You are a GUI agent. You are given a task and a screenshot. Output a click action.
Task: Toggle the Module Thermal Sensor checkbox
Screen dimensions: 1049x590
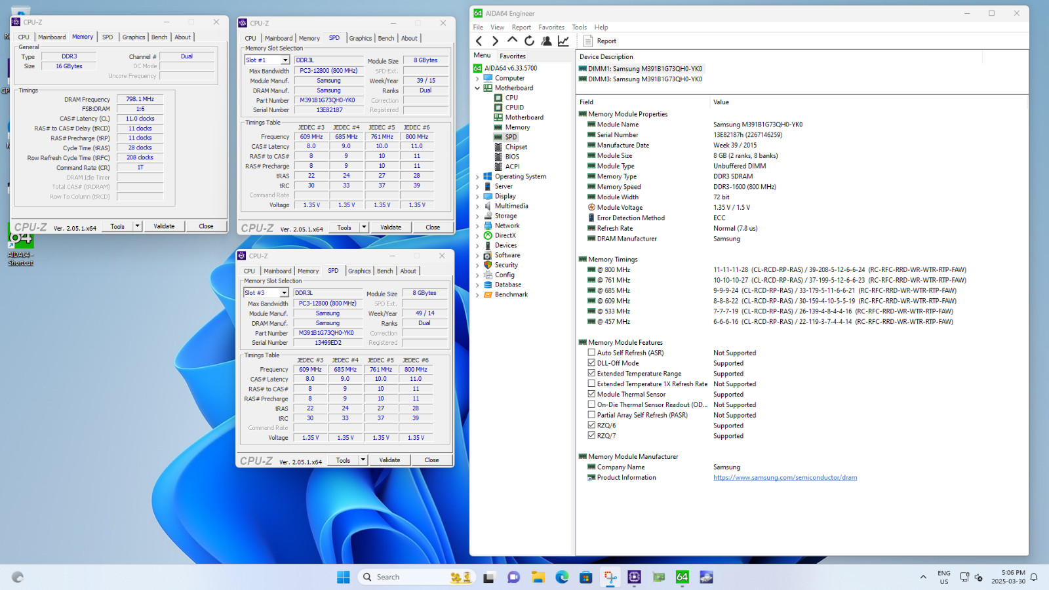point(591,395)
